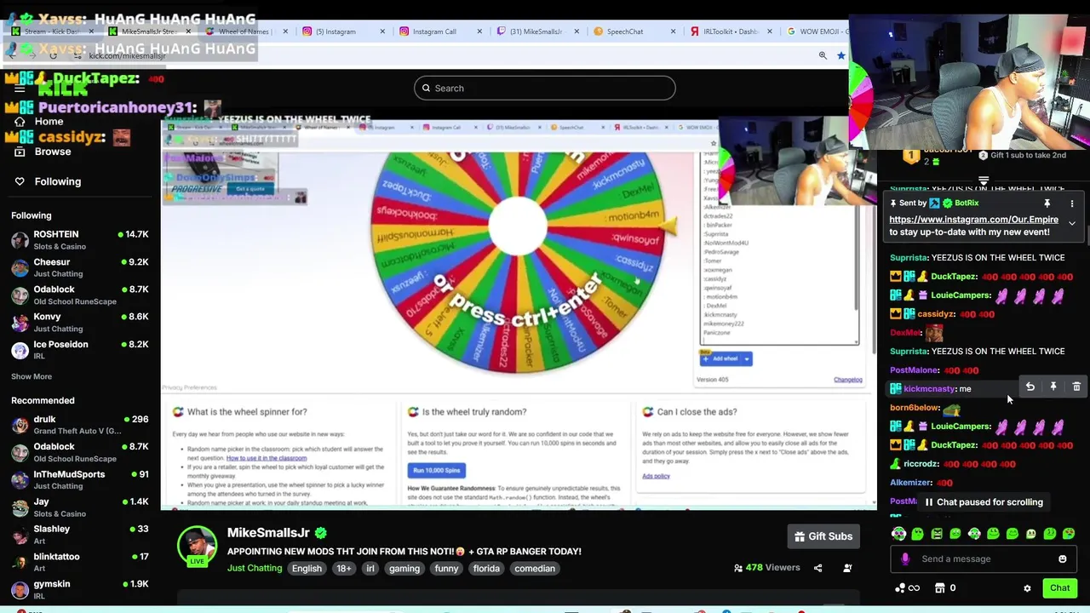Viewport: 1090px width, 613px height.
Task: Open the Just Chatting category link
Action: 254,569
